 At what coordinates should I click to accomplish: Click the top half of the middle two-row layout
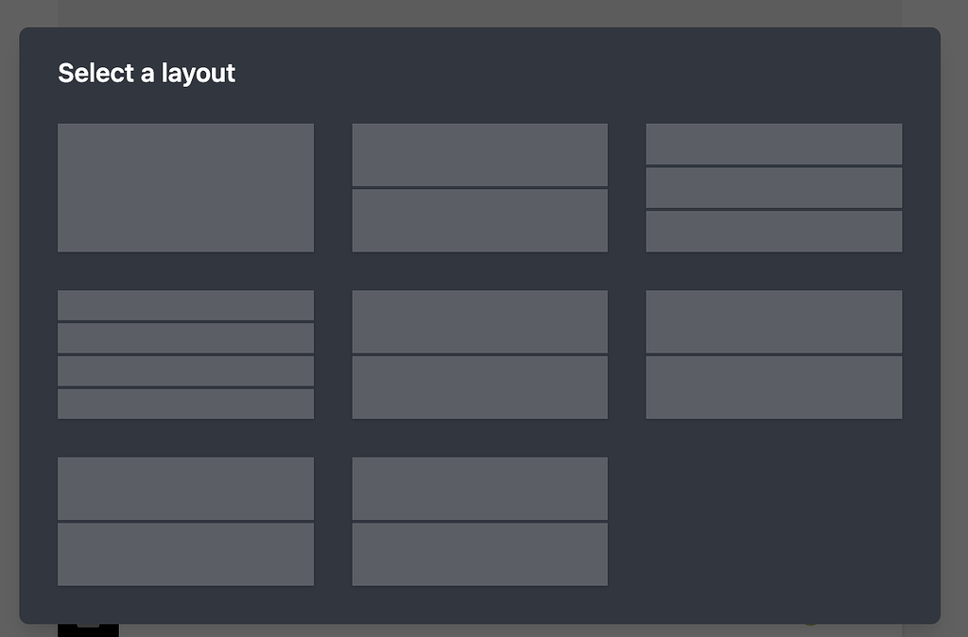pyautogui.click(x=479, y=321)
